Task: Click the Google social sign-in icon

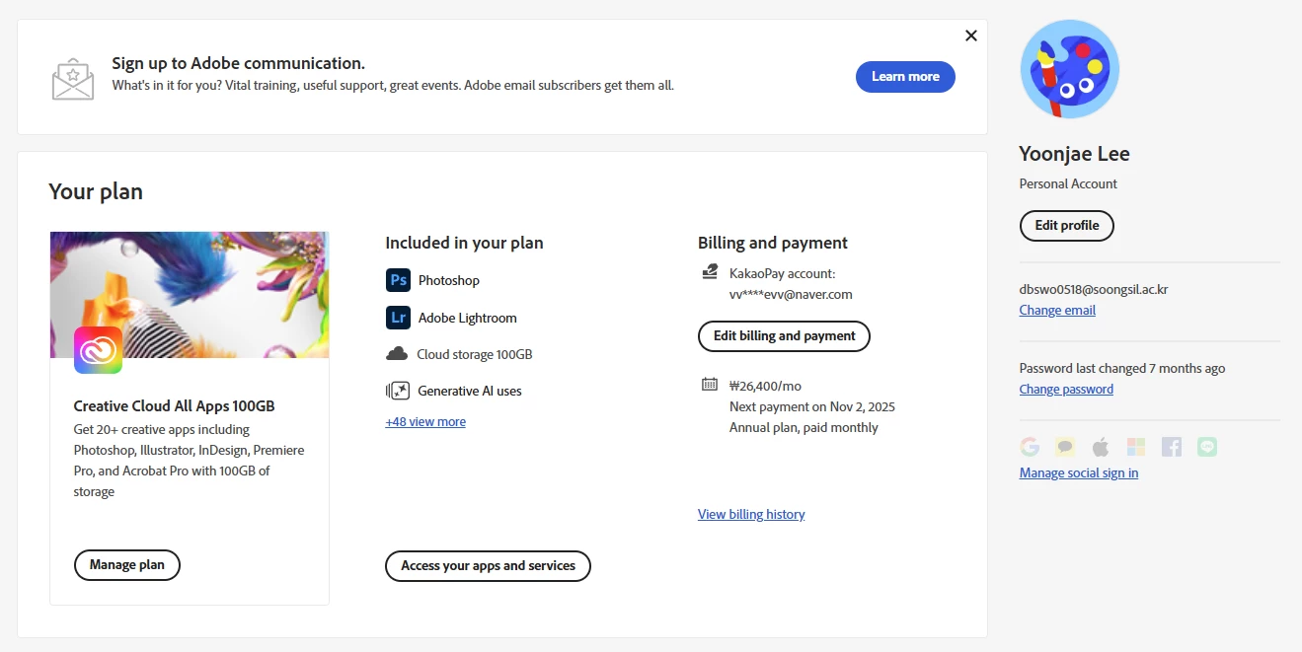Action: pyautogui.click(x=1030, y=447)
